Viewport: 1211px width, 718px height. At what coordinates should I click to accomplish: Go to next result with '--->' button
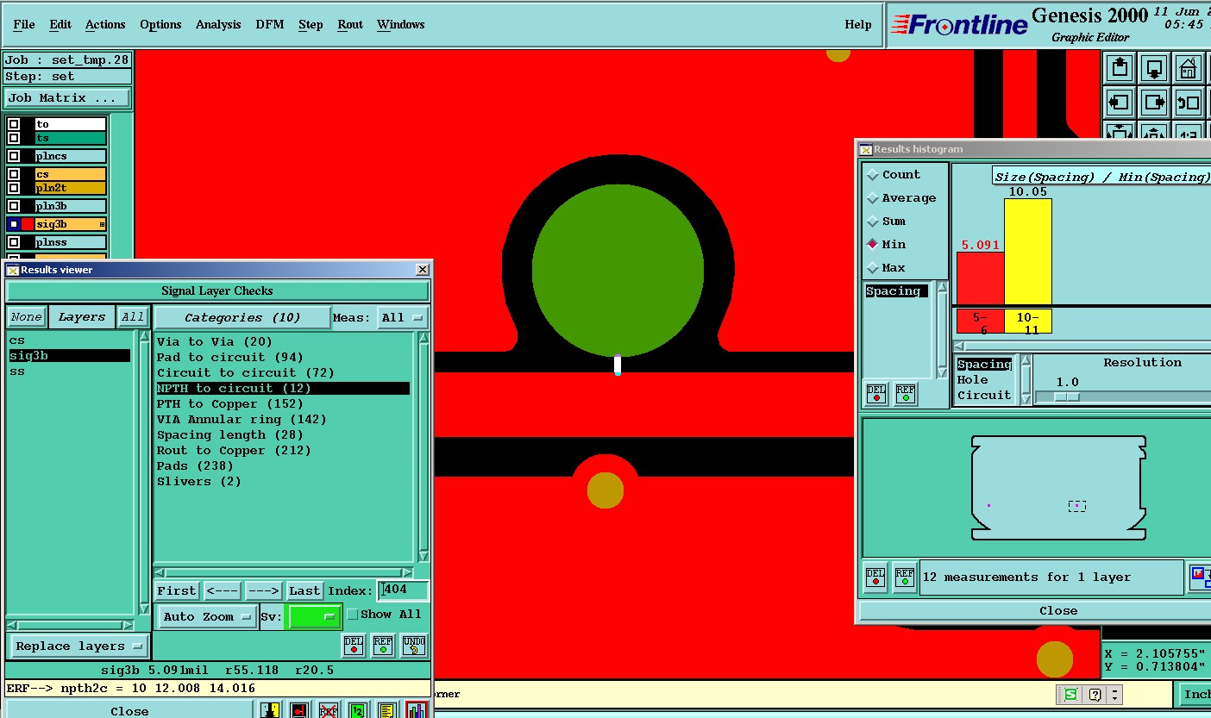pos(263,590)
